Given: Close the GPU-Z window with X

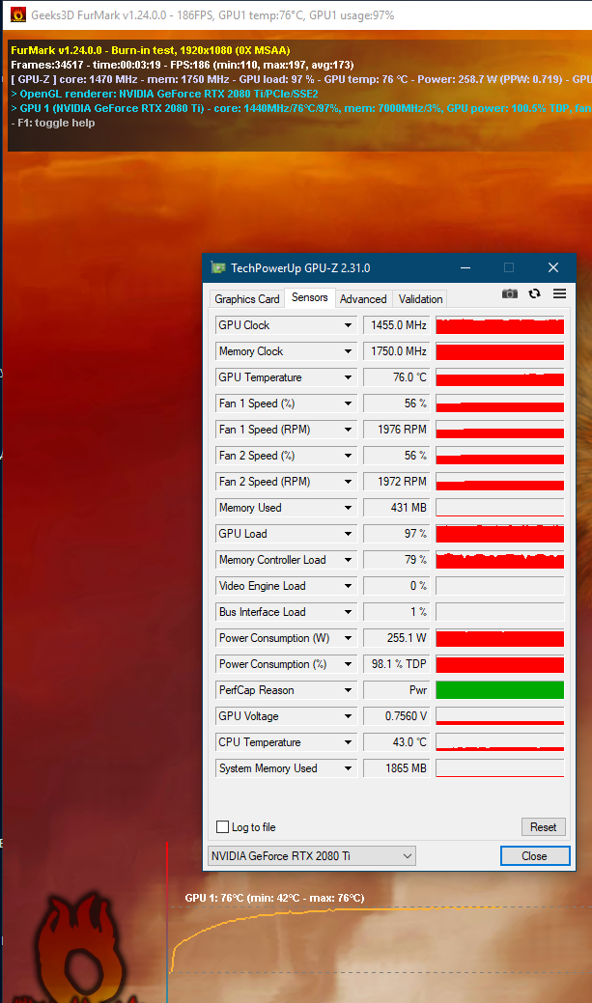Looking at the screenshot, I should [553, 267].
